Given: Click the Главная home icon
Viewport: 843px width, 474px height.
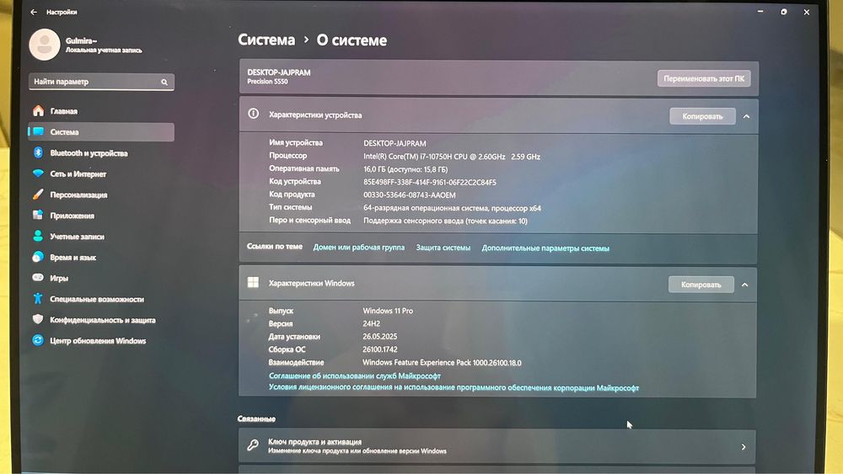Looking at the screenshot, I should pos(38,111).
